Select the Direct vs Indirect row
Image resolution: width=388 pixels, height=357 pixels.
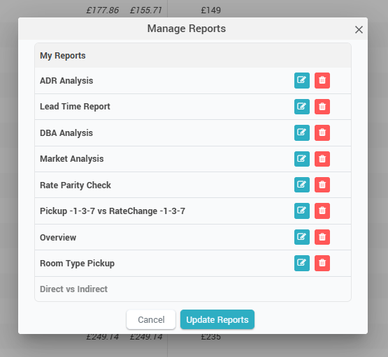[x=193, y=289]
